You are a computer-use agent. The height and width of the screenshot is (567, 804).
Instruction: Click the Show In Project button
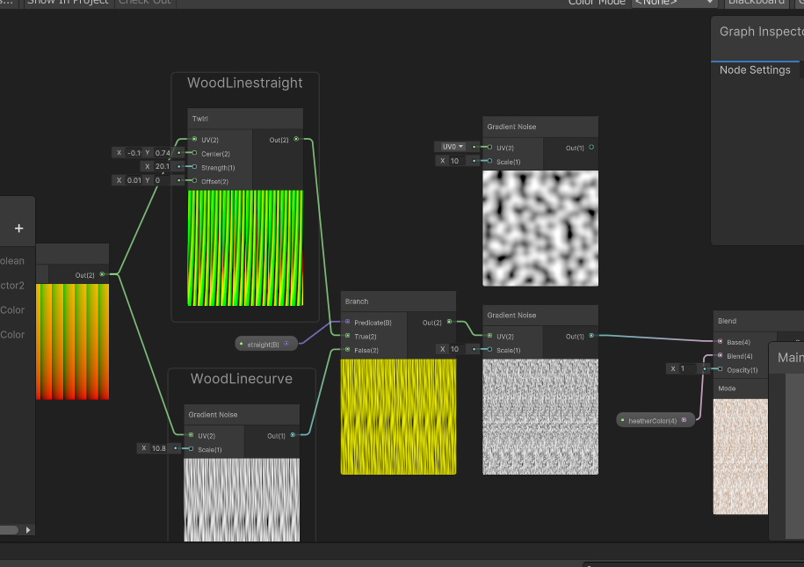coord(68,3)
